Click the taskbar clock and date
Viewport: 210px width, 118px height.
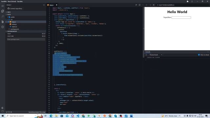point(200,116)
